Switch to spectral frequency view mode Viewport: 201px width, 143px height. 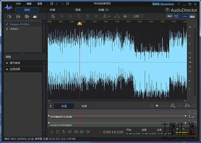[x=192, y=16]
